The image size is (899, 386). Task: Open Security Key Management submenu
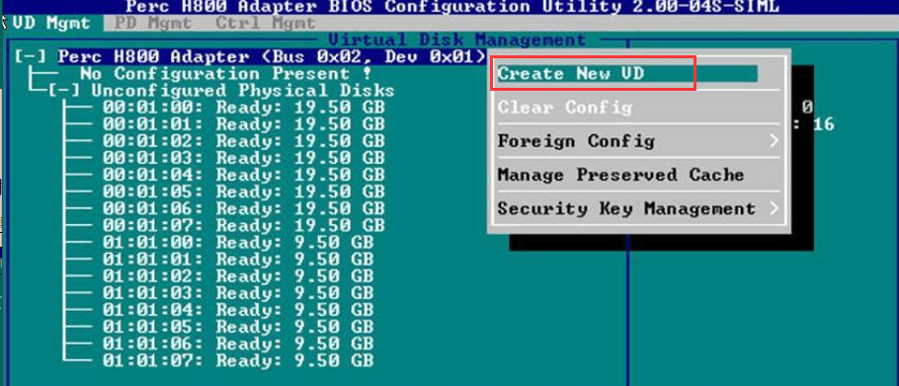click(626, 208)
